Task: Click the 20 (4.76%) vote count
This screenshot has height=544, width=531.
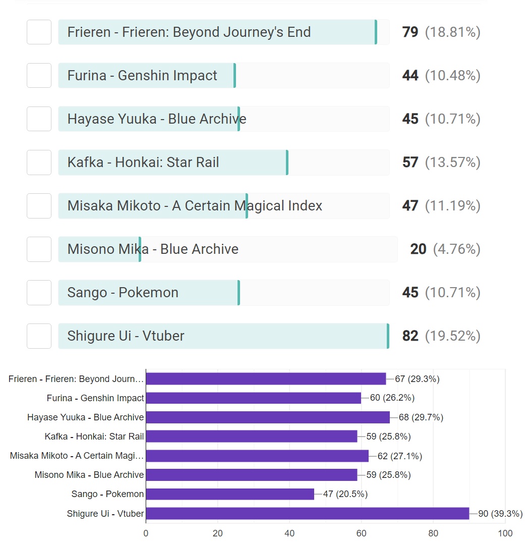Action: [445, 249]
